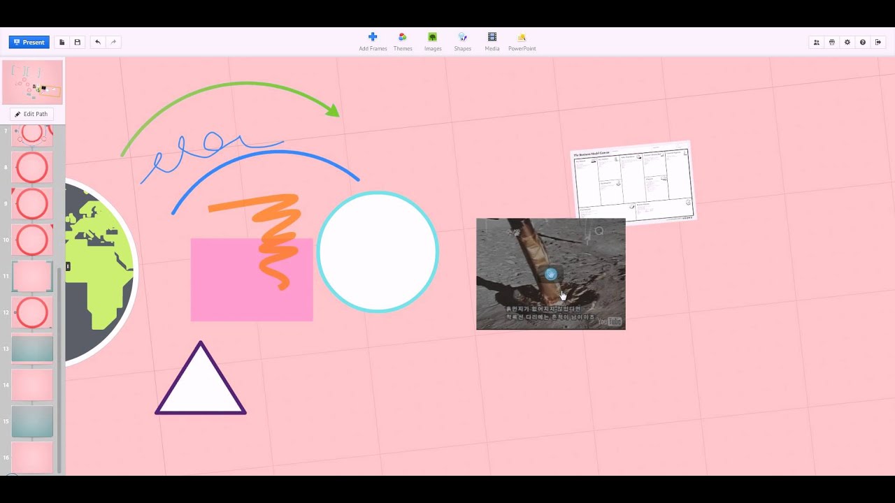Select the overview thumbnail above Edit Path
The image size is (895, 503).
pos(32,82)
